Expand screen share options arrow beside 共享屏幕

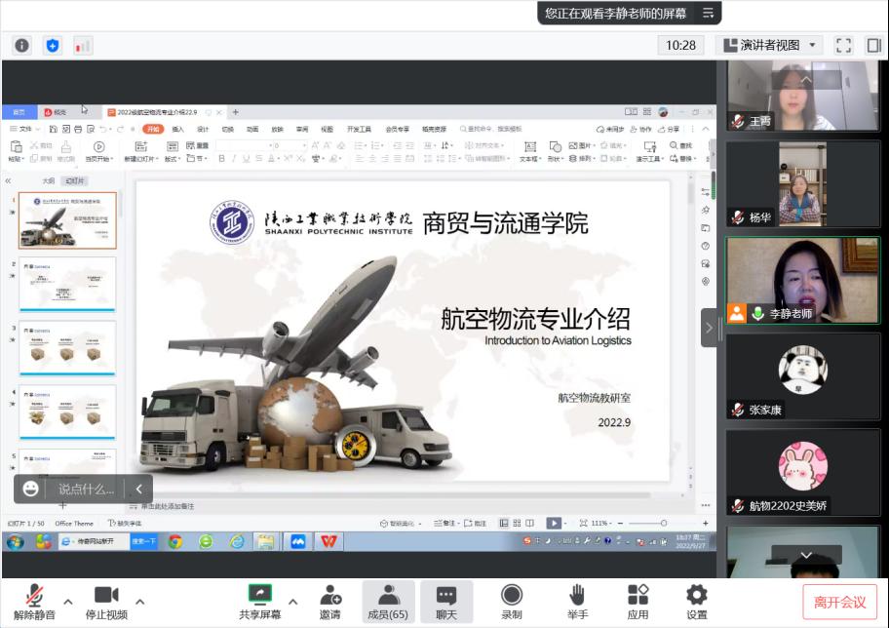[292, 601]
